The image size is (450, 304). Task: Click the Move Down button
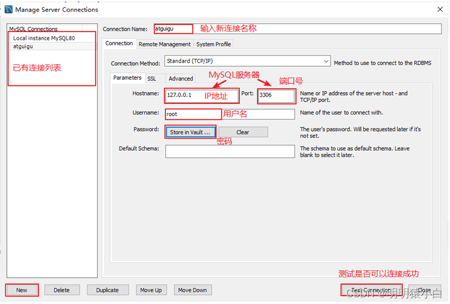pyautogui.click(x=193, y=290)
